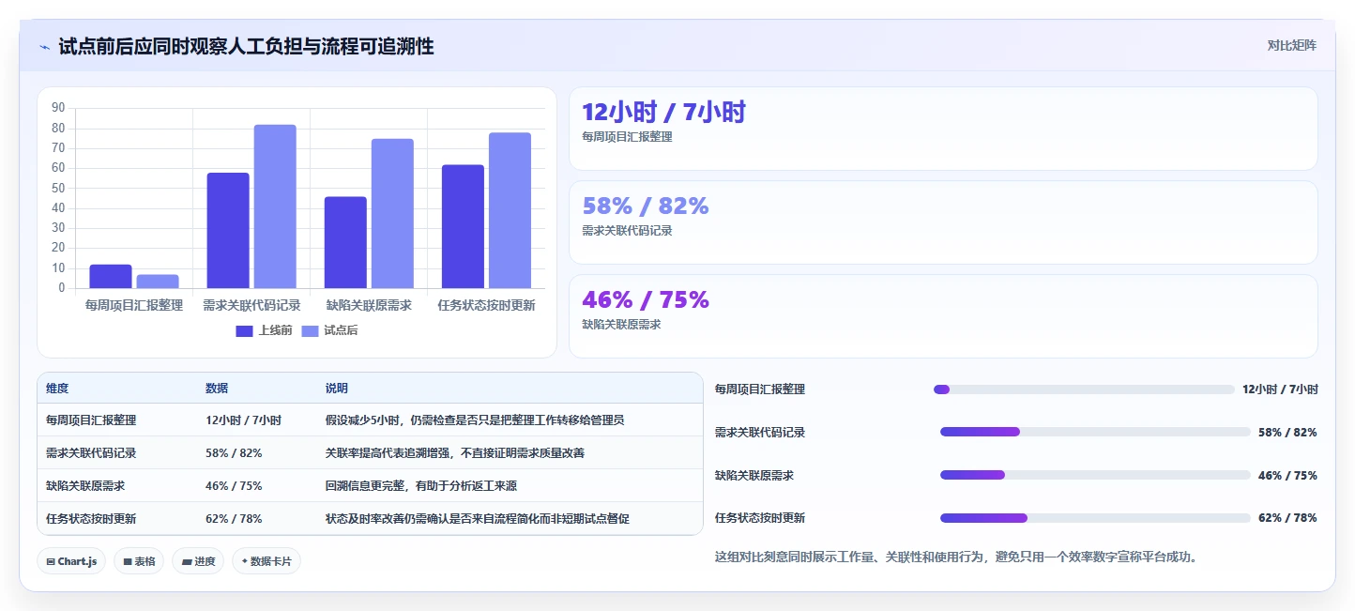Click the icon in the 进度 chip
Image resolution: width=1355 pixels, height=611 pixels.
click(186, 562)
